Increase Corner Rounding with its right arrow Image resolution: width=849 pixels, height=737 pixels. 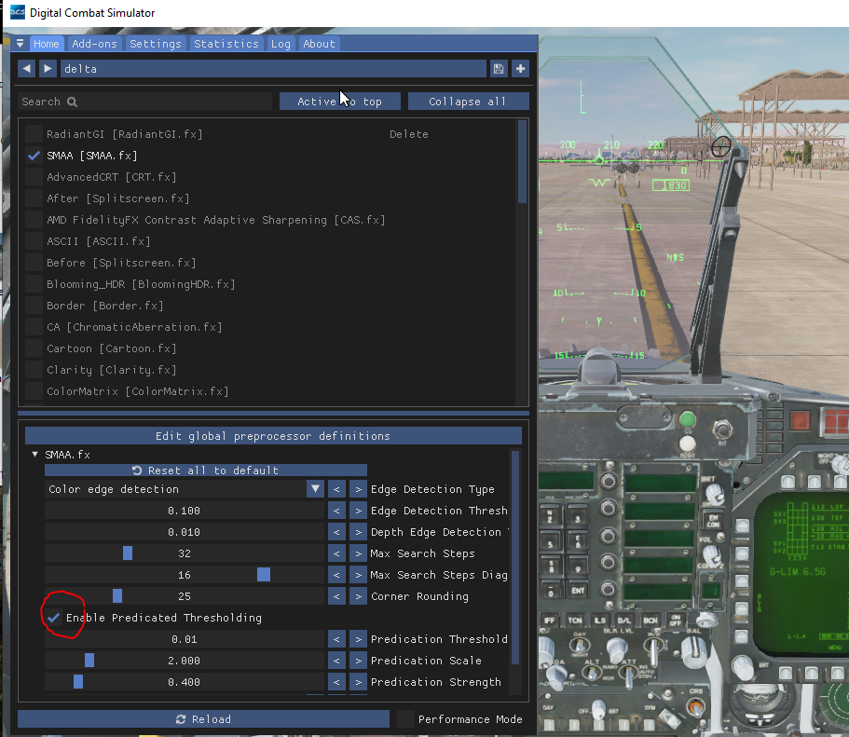358,596
